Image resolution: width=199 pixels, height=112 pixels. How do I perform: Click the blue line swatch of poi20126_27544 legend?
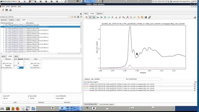[x=86, y=84]
